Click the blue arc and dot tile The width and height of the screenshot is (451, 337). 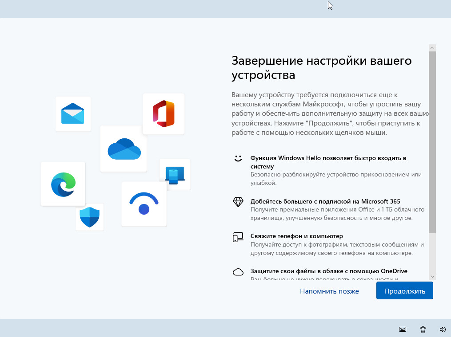(144, 204)
